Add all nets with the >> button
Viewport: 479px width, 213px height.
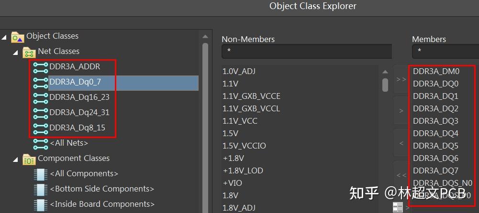tap(401, 79)
